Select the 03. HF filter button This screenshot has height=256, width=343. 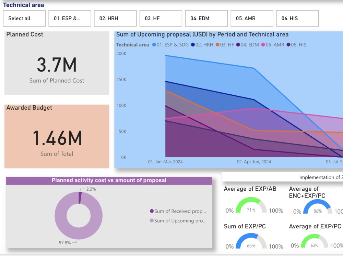(x=161, y=18)
